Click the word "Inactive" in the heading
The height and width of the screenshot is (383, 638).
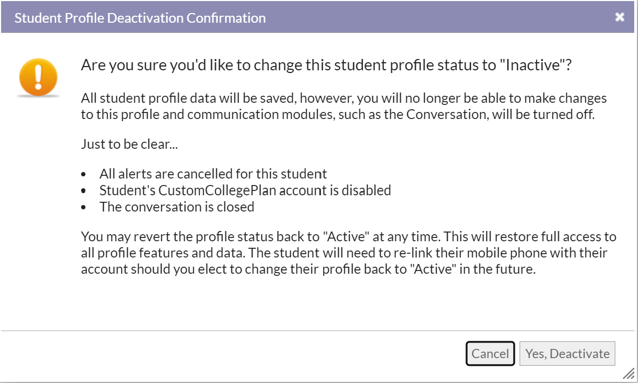pyautogui.click(x=533, y=65)
